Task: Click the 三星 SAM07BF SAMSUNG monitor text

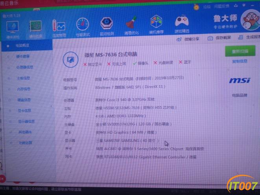Action: [127, 140]
